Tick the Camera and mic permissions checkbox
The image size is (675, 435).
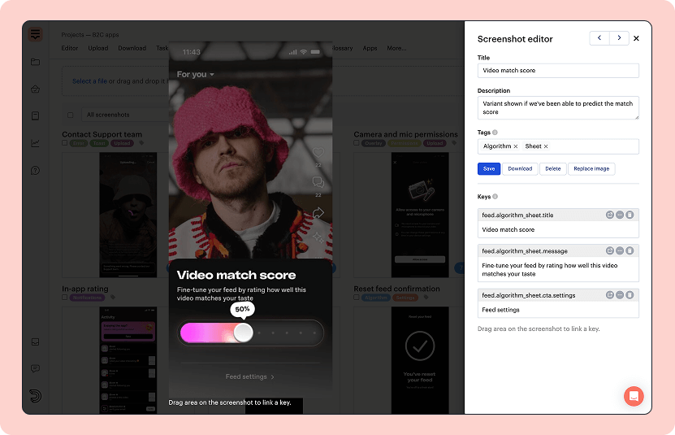[x=357, y=143]
